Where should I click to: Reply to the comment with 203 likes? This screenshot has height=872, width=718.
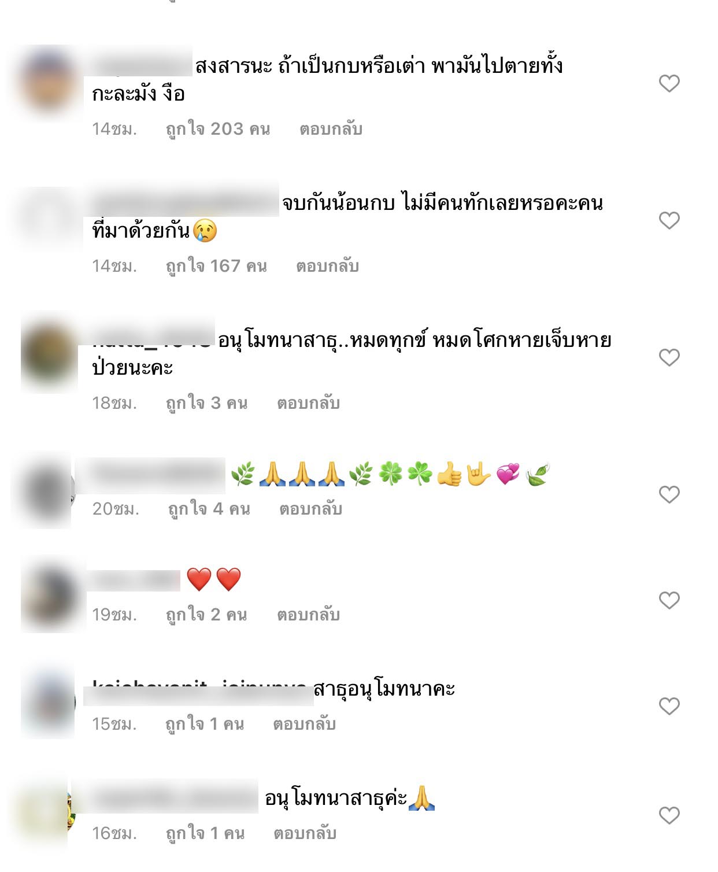coord(331,129)
